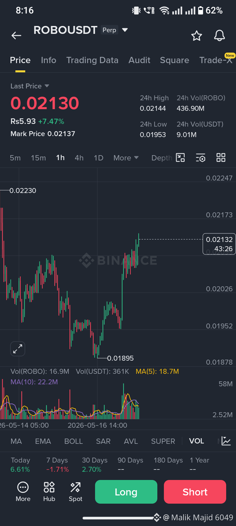Image resolution: width=236 pixels, height=526 pixels.
Task: Tap the 24h High value 0.02144
Action: [x=153, y=108]
